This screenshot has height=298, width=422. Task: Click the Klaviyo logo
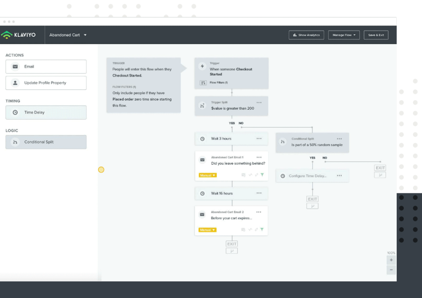tap(18, 35)
